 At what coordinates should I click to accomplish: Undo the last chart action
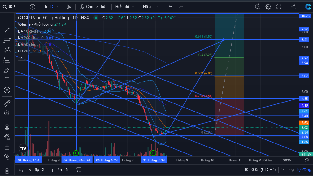[x=171, y=7]
